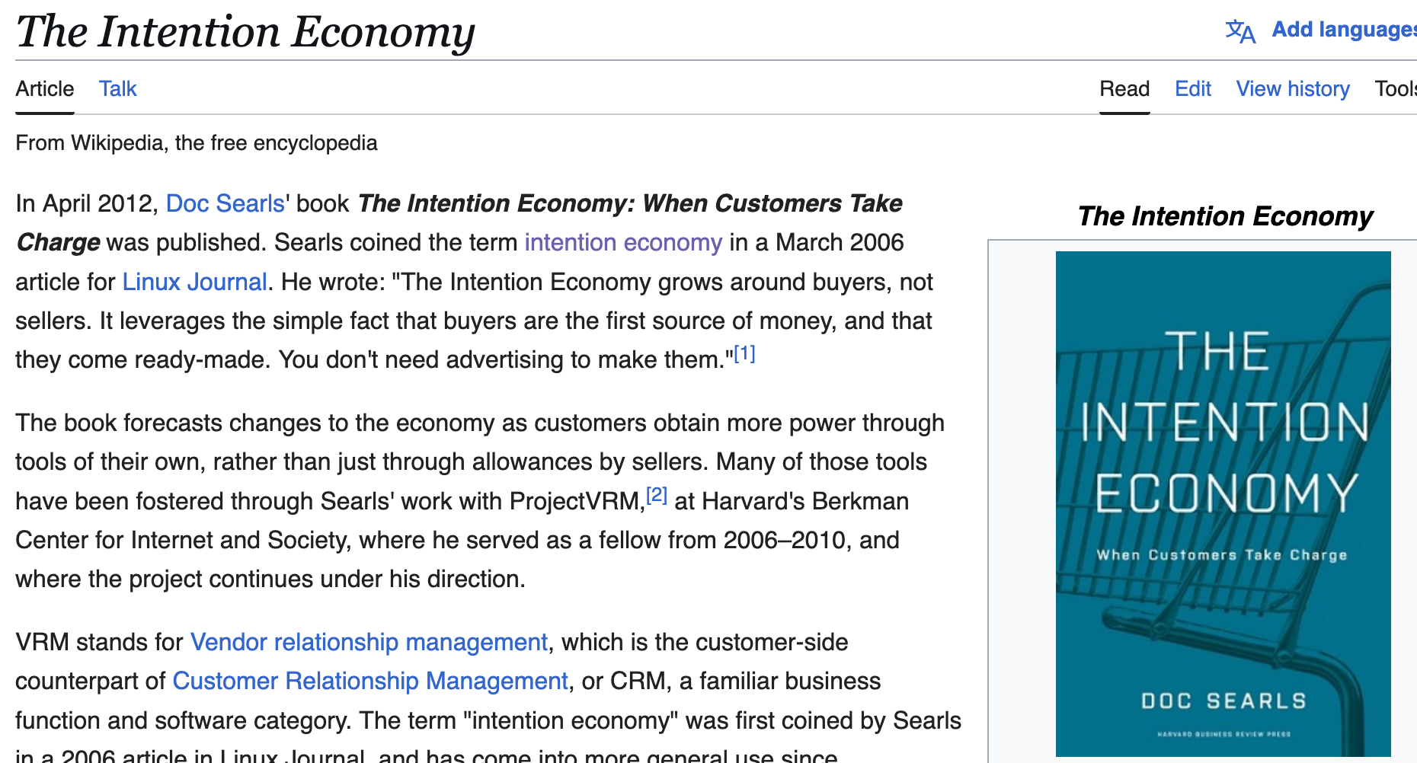Enlarge the book cover thumbnail
This screenshot has height=763, width=1417.
[1223, 503]
